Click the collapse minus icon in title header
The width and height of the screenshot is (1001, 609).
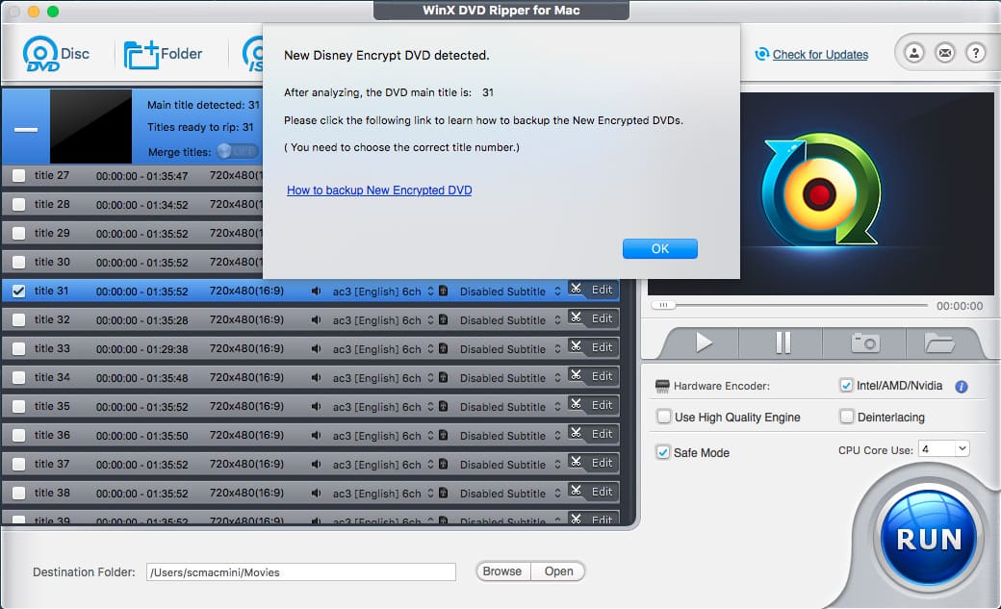click(26, 129)
